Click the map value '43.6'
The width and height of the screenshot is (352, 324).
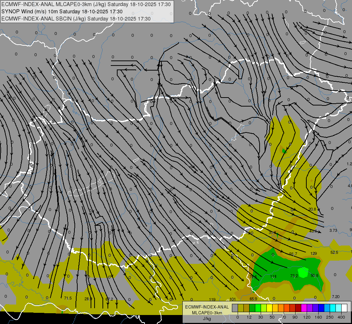313,231
